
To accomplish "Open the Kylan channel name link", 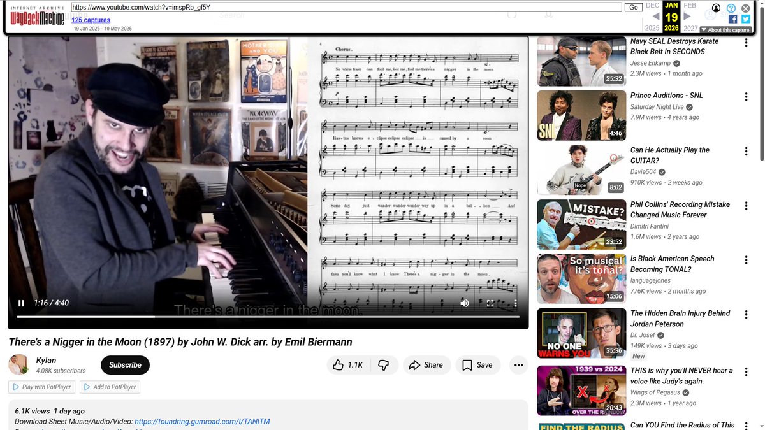I will [x=46, y=361].
